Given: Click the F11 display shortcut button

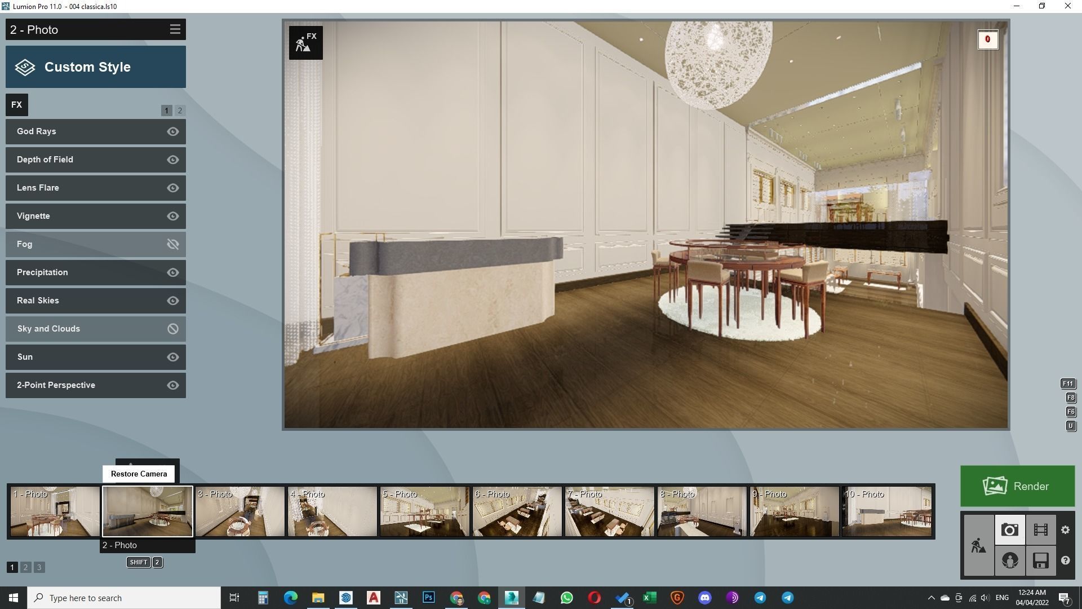Looking at the screenshot, I should tap(1068, 383).
